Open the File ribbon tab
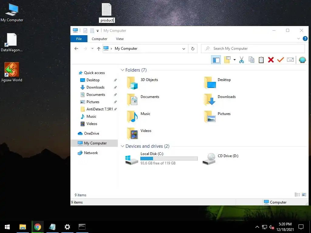This screenshot has height=233, width=311. [x=79, y=39]
